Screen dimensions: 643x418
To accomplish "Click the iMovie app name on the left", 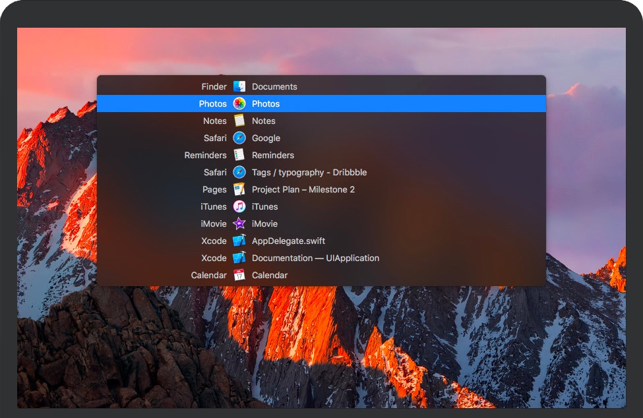I will (214, 224).
